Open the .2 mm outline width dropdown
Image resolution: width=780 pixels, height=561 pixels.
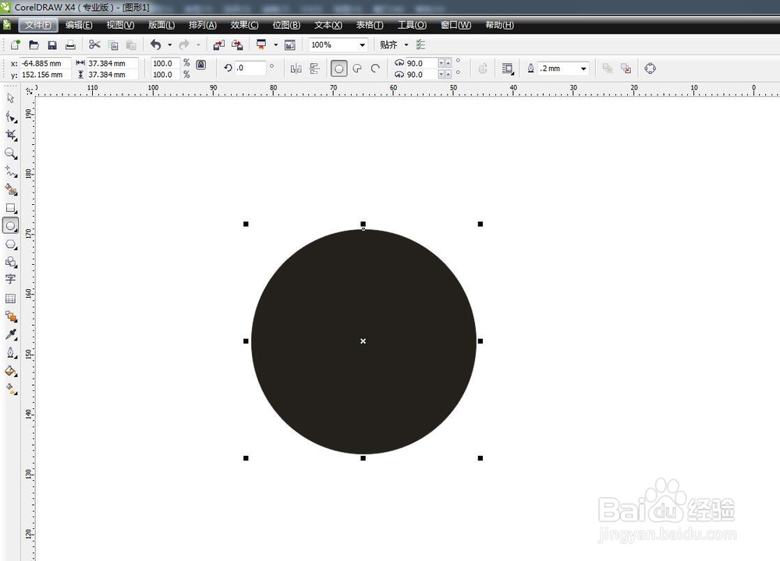(x=583, y=69)
